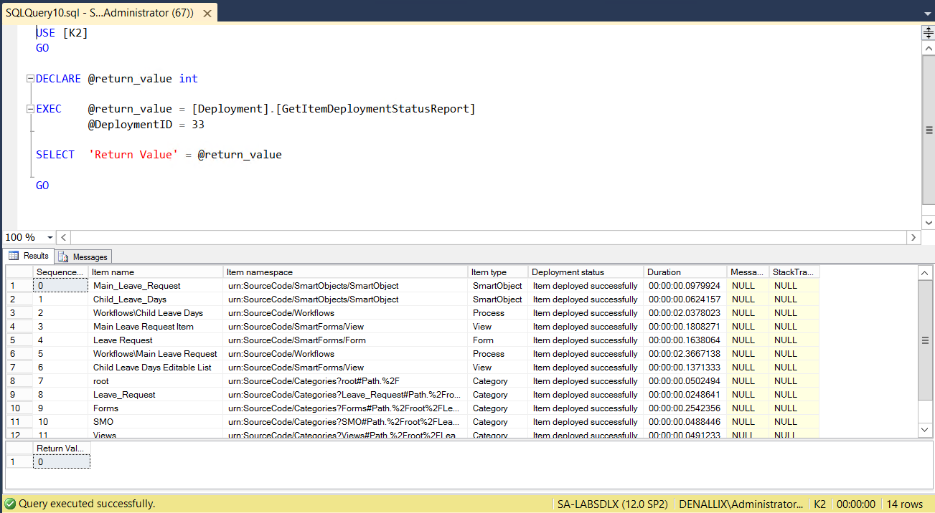The image size is (935, 513).
Task: Click the editor scroll down arrow
Action: point(929,223)
